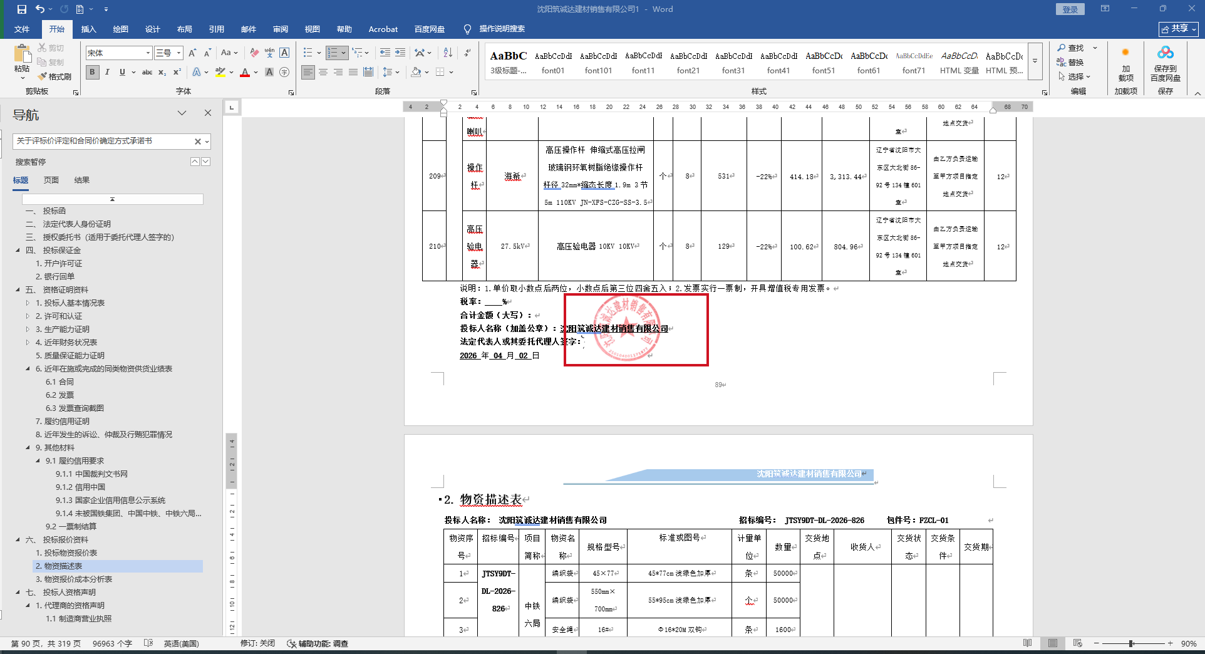Apply bullet list formatting
The height and width of the screenshot is (654, 1205).
click(x=308, y=53)
